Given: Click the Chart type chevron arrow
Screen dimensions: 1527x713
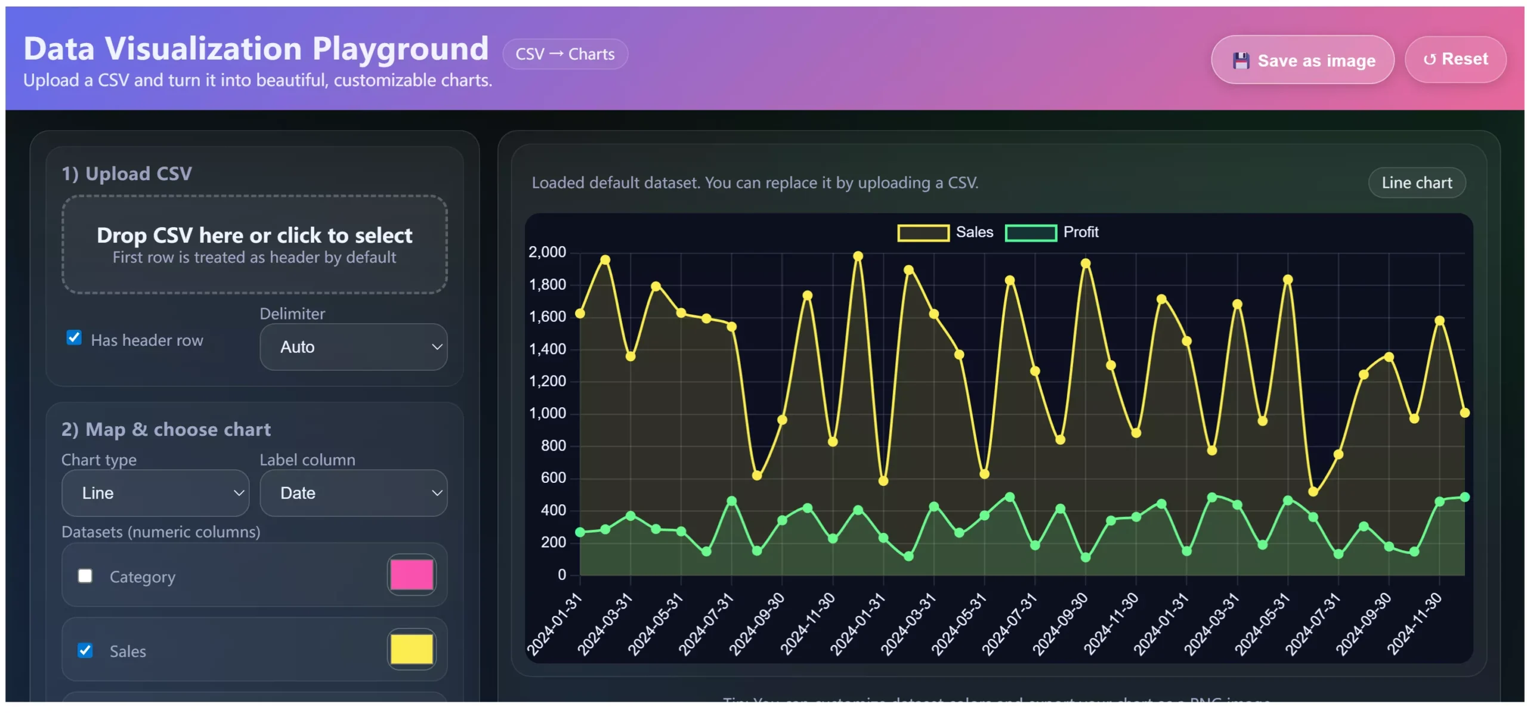Looking at the screenshot, I should (x=239, y=493).
